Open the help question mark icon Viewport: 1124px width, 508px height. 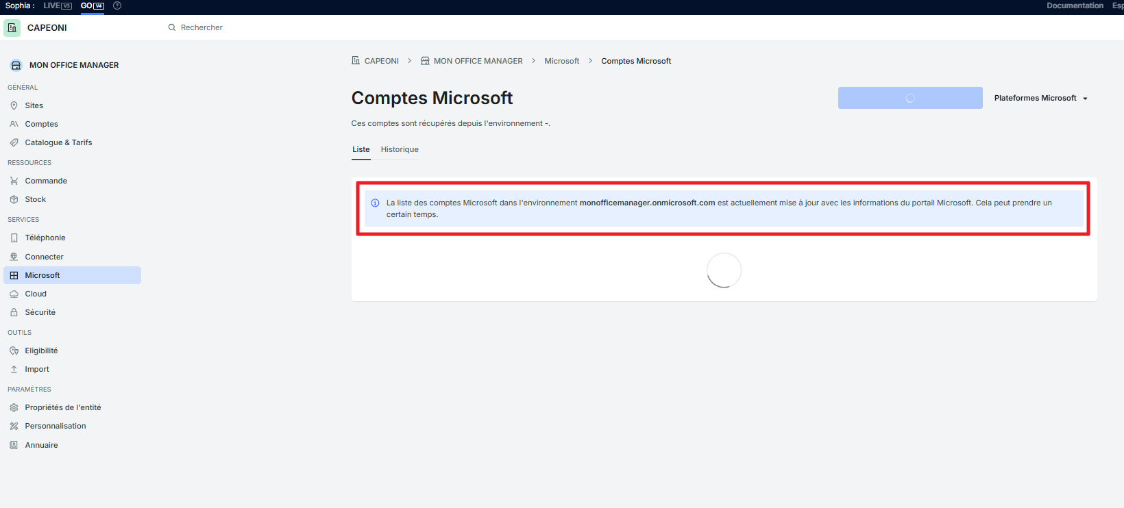coord(117,5)
